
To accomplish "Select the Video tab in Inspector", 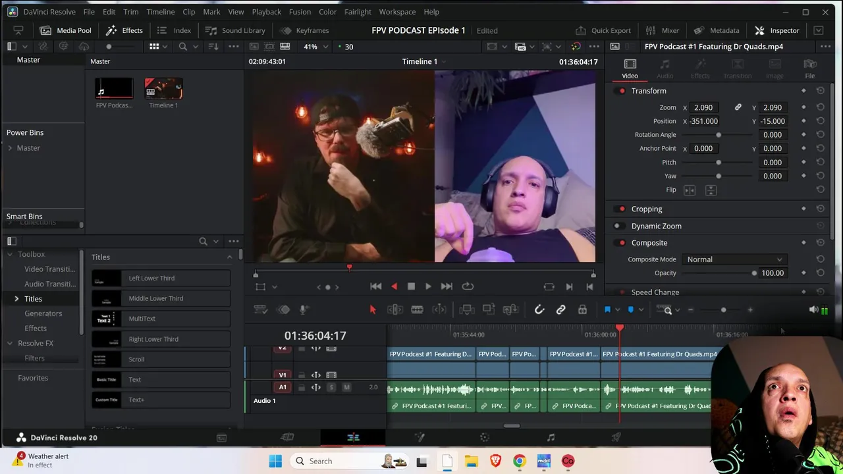I will 630,68.
